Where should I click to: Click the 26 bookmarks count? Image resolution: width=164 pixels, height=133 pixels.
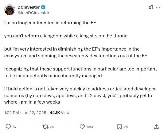(x=126, y=127)
